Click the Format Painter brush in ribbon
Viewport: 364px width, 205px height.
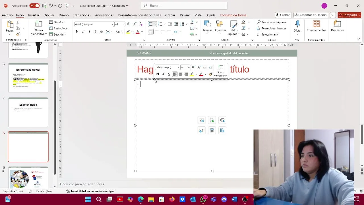[18, 34]
